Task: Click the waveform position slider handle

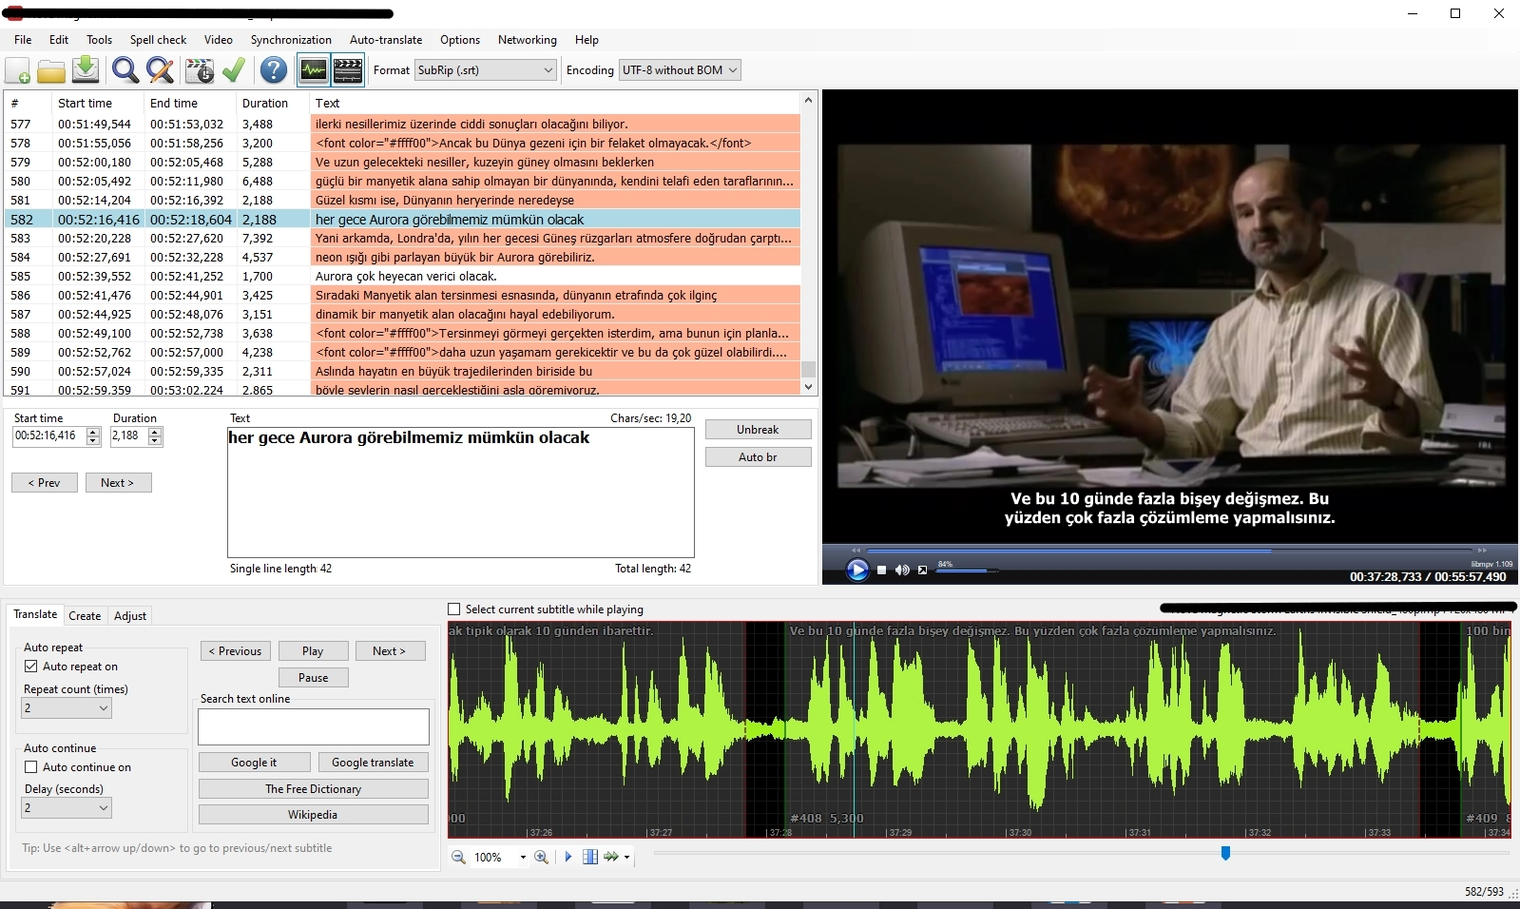Action: [x=1225, y=854]
